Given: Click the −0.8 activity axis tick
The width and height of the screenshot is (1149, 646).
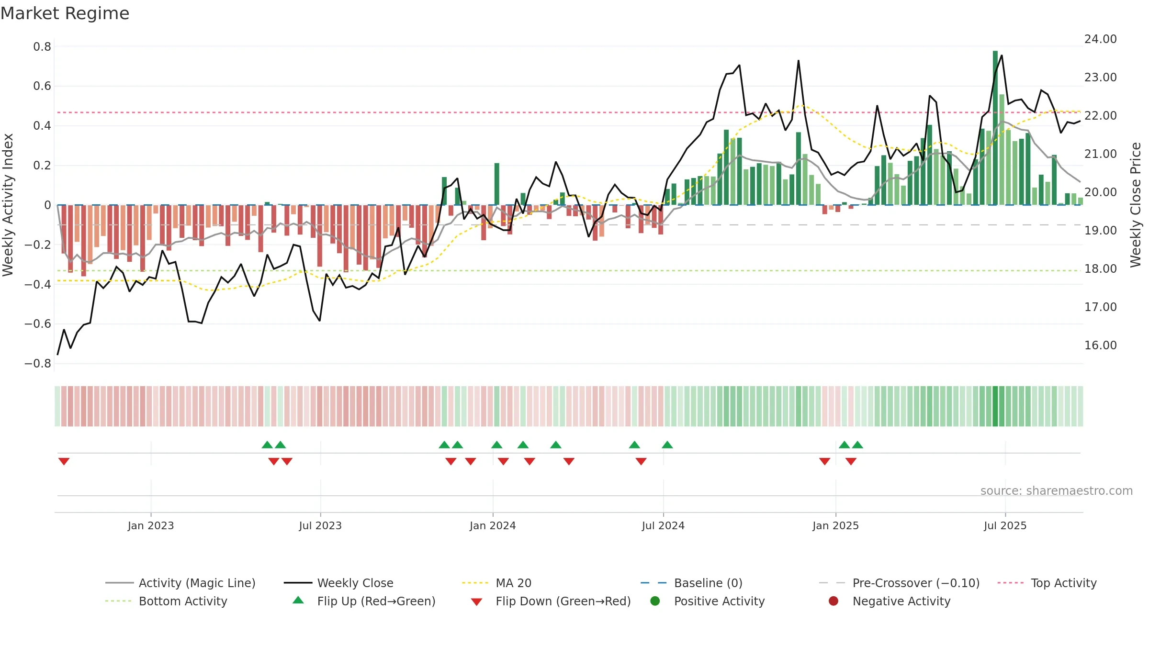Looking at the screenshot, I should 38,364.
